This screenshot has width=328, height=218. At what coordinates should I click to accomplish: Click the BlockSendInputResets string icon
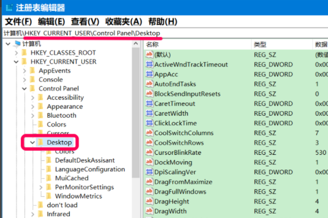coord(149,94)
